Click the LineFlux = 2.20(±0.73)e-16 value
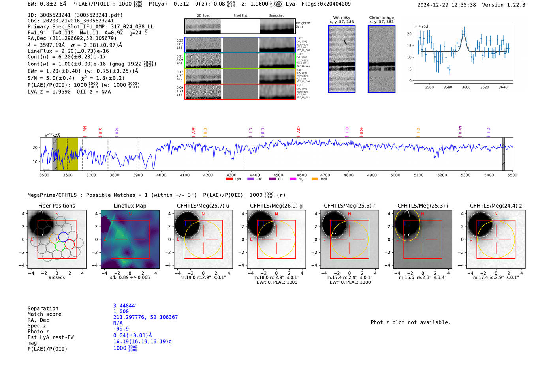The image size is (553, 376). (x=68, y=51)
